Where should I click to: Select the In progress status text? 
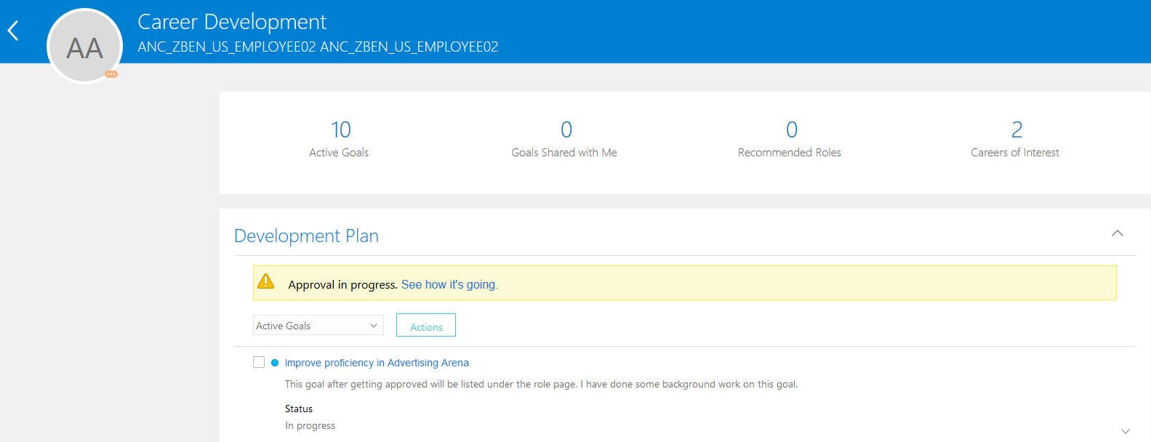pyautogui.click(x=310, y=426)
